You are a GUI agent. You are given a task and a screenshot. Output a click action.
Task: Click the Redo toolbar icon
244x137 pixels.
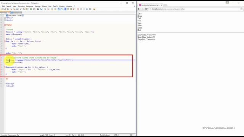(34, 9)
